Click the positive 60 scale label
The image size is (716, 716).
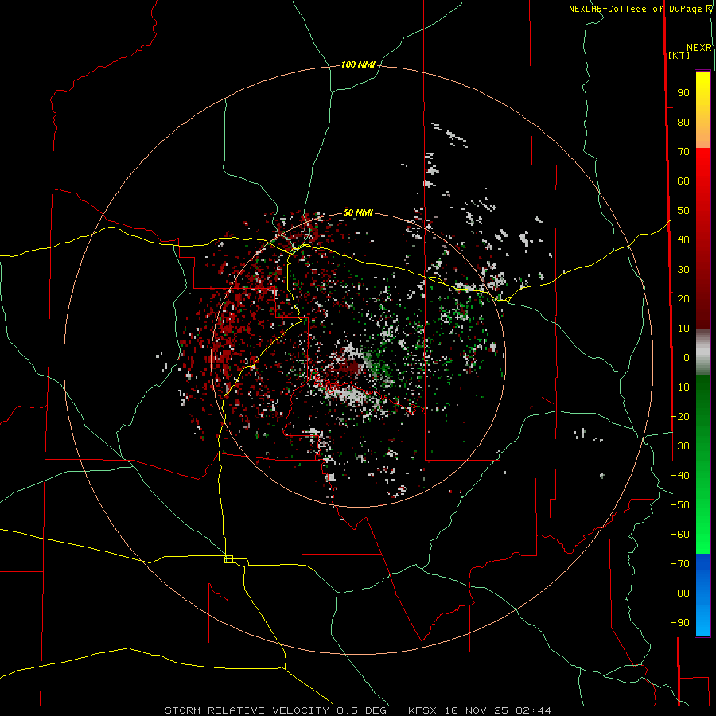pos(683,181)
